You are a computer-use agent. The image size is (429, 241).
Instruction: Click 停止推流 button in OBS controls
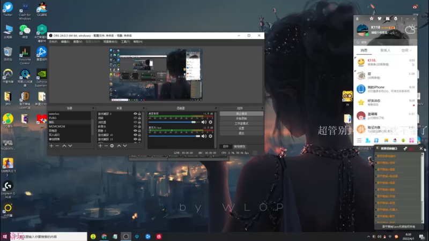click(241, 114)
